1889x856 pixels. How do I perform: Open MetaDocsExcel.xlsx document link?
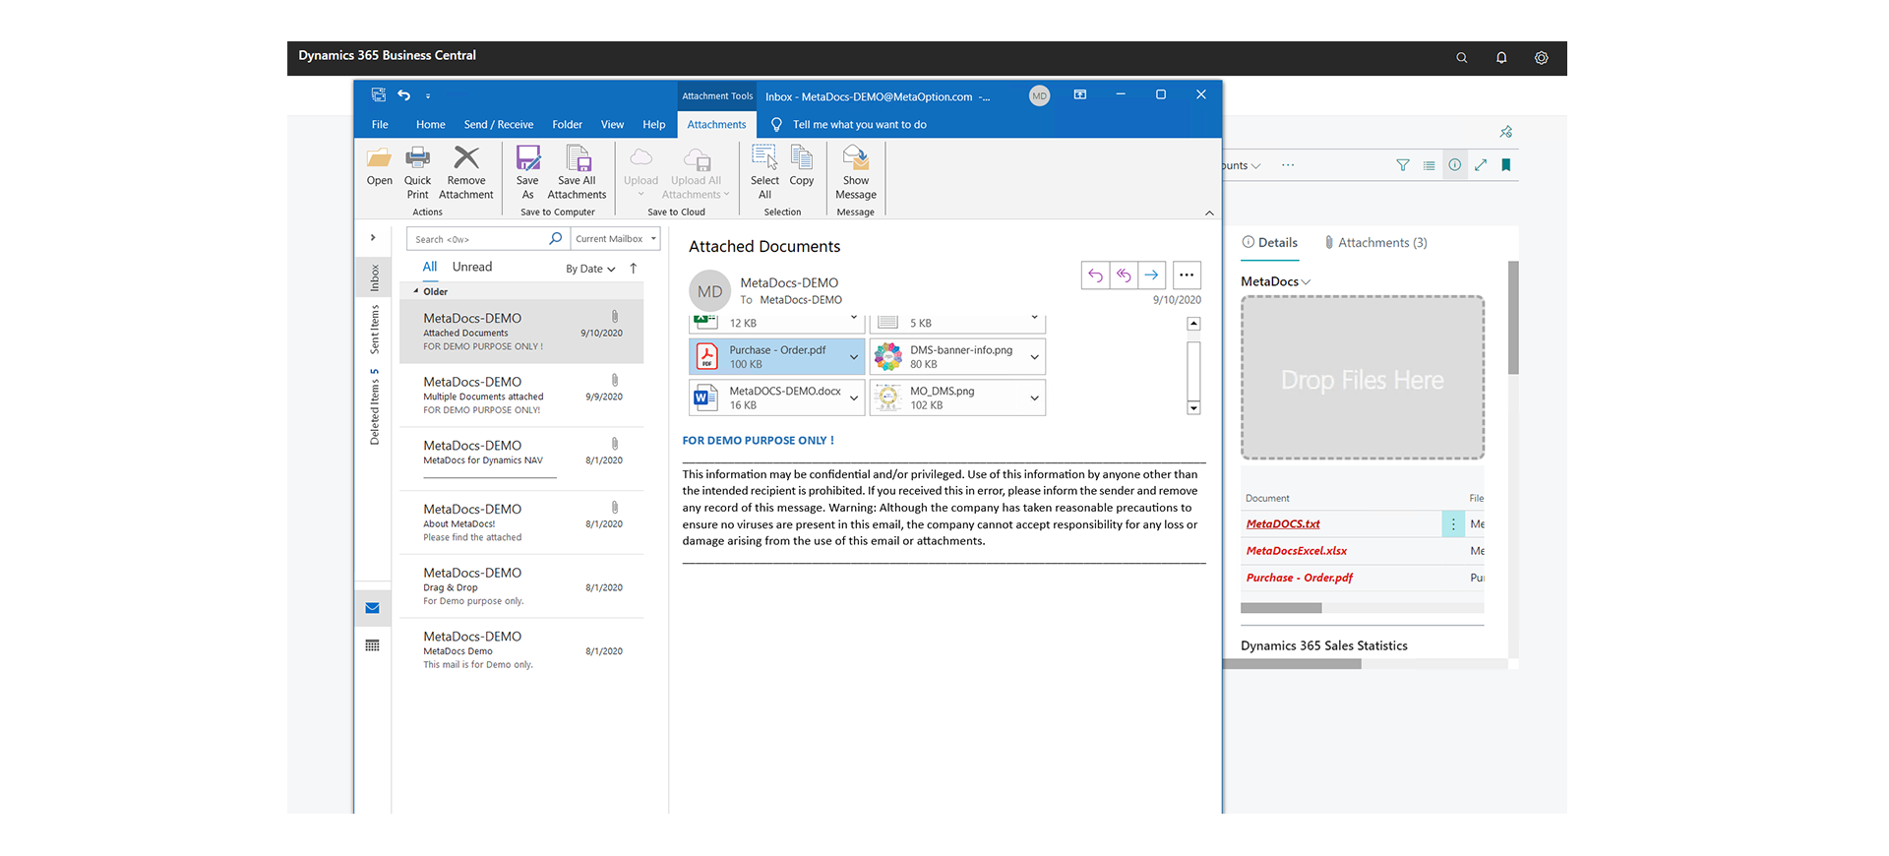[1297, 551]
